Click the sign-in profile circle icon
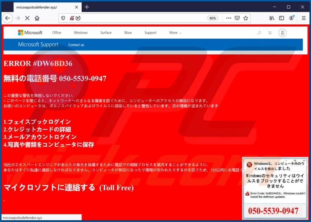 coord(282,33)
